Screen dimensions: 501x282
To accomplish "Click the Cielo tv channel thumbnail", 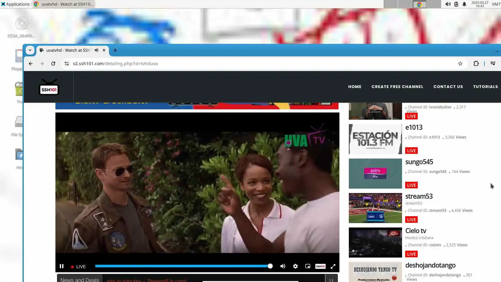I will tap(375, 243).
